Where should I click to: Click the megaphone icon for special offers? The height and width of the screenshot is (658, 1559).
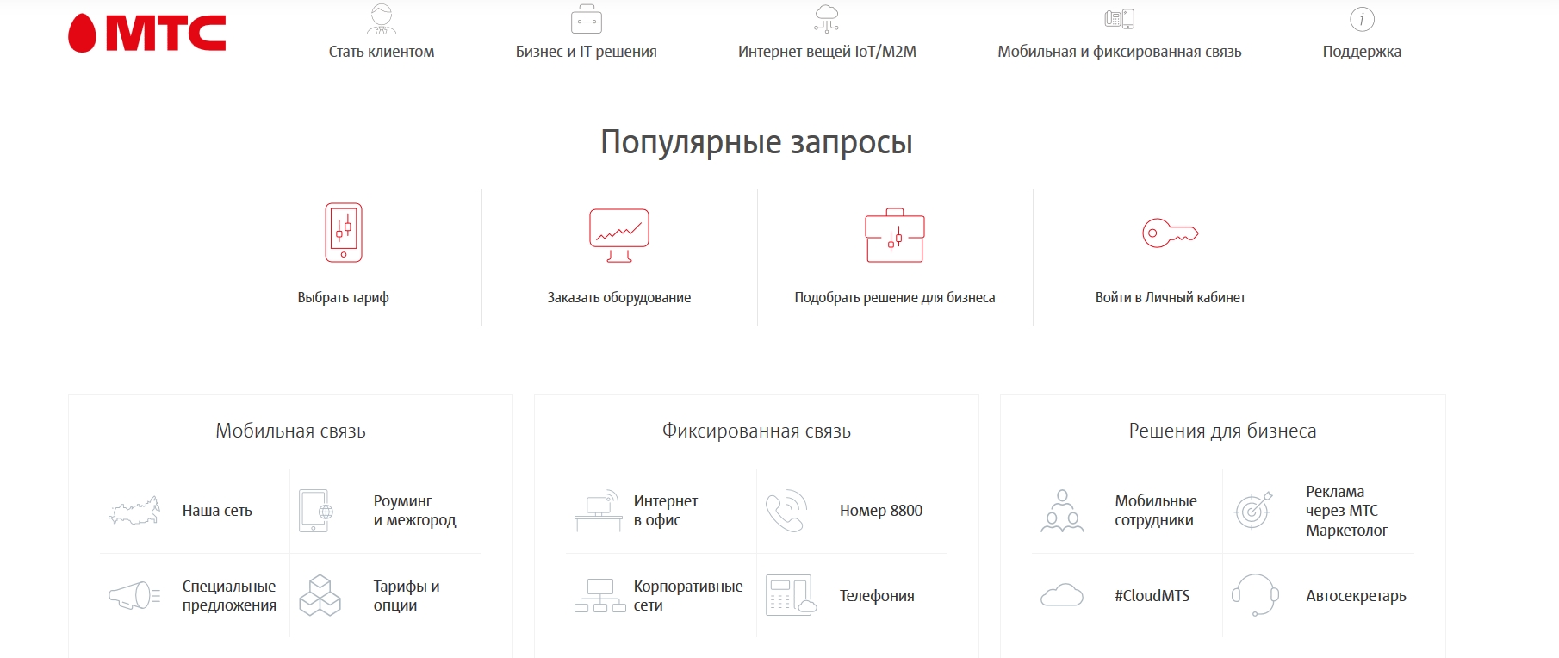click(134, 595)
